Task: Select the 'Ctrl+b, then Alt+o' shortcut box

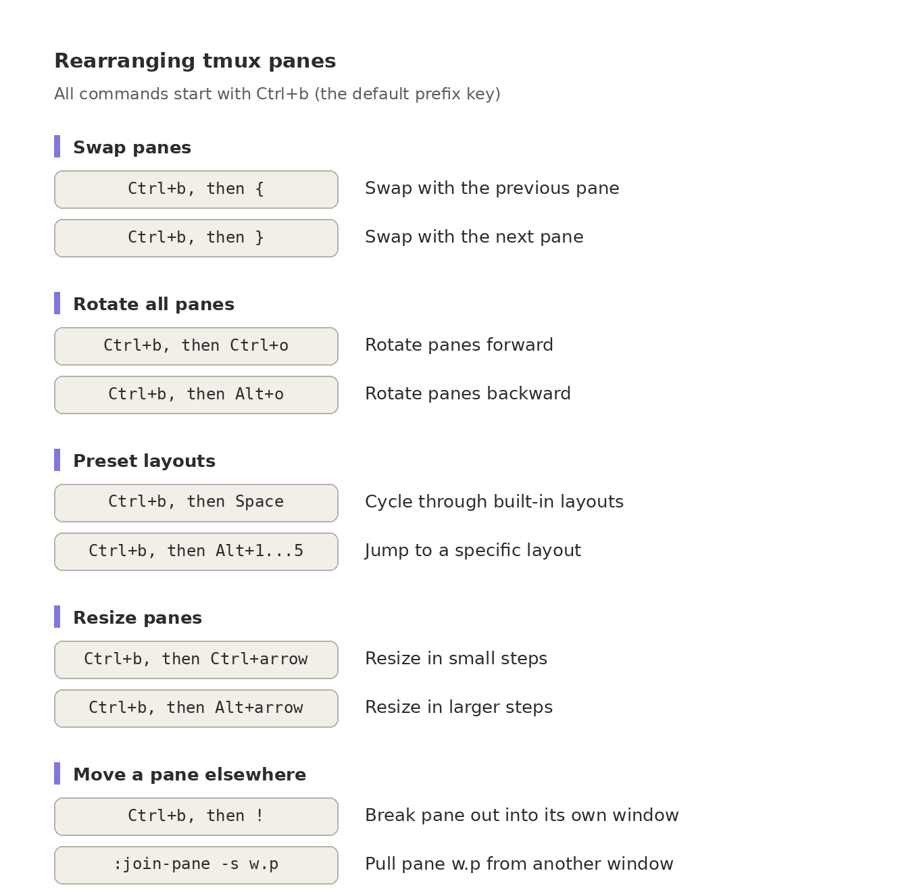Action: 196,395
